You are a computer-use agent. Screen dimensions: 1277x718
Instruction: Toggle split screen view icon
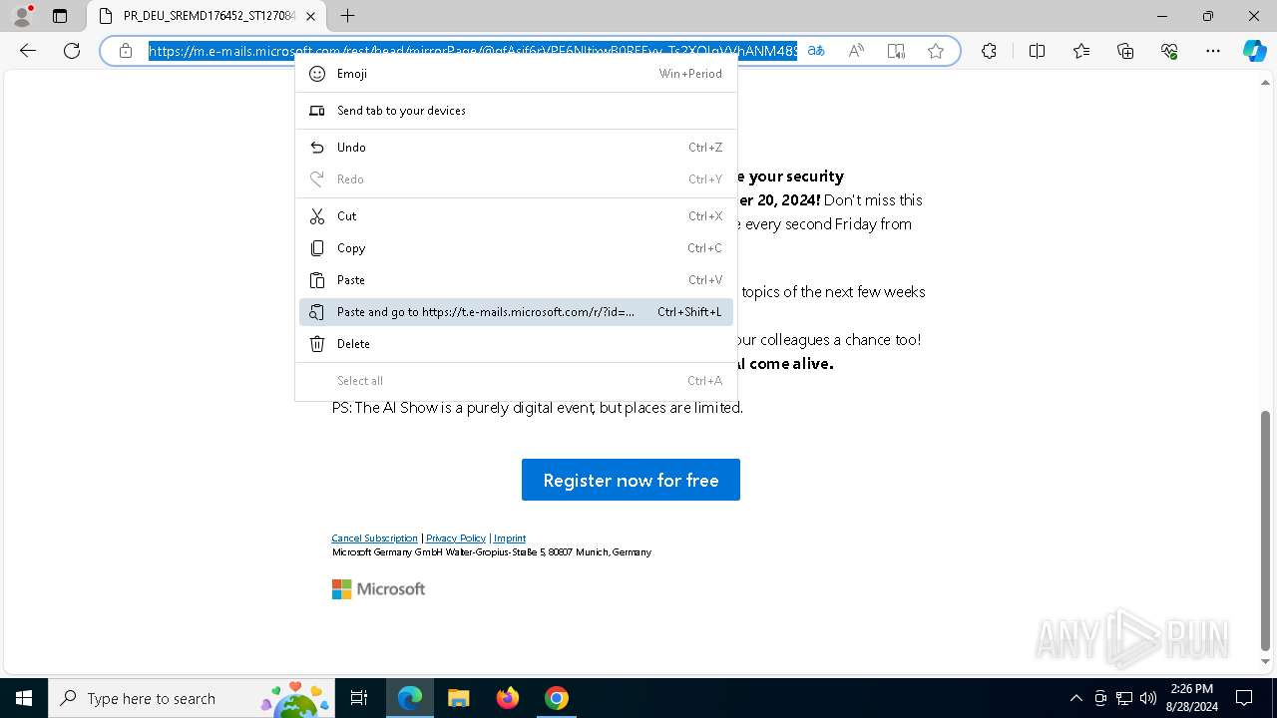coord(1037,51)
